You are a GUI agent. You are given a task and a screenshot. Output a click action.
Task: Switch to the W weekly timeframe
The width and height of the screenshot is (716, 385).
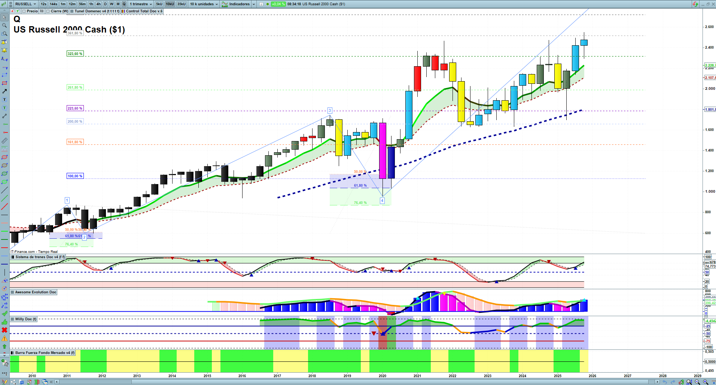(112, 4)
